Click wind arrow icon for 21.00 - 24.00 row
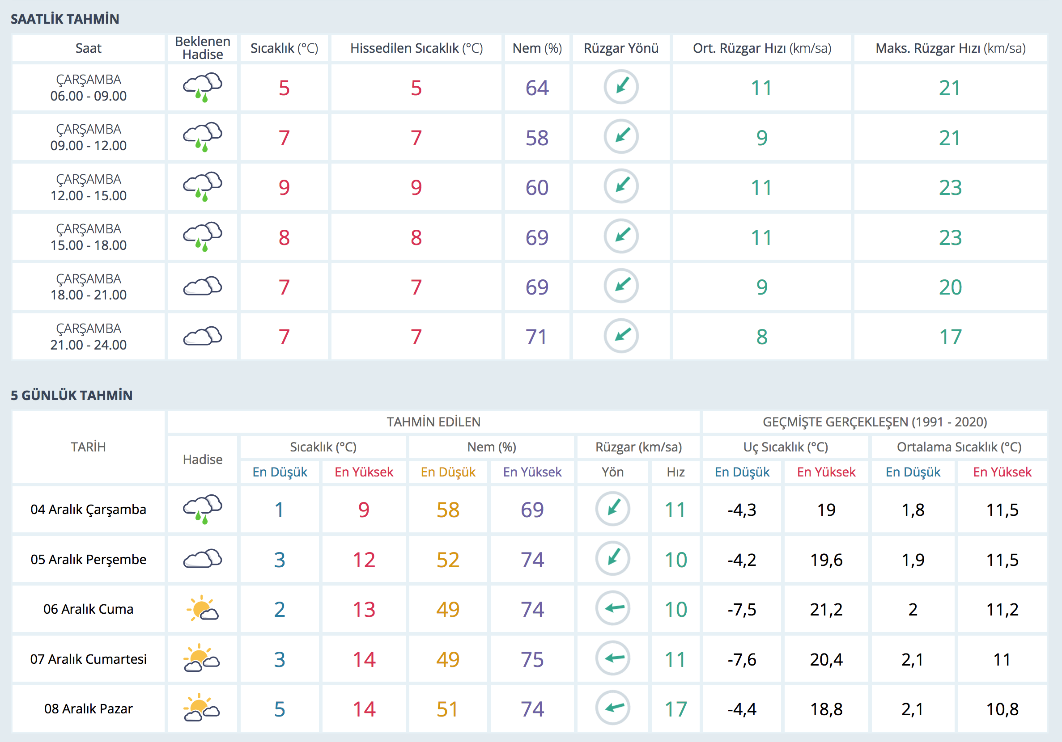Screen dimensions: 1062x742 coord(621,336)
